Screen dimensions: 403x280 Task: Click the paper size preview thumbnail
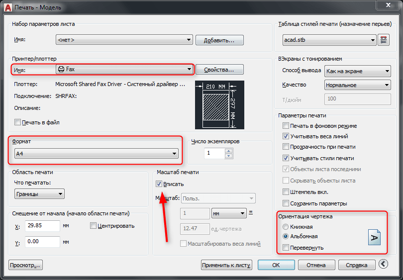click(219, 104)
